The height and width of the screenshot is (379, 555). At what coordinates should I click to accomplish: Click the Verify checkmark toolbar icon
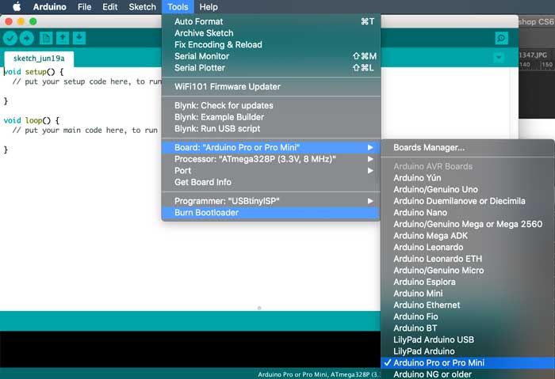pyautogui.click(x=10, y=38)
